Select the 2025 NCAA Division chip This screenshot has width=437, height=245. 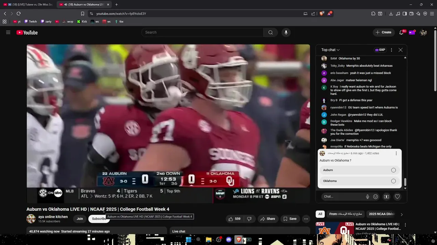pyautogui.click(x=382, y=214)
